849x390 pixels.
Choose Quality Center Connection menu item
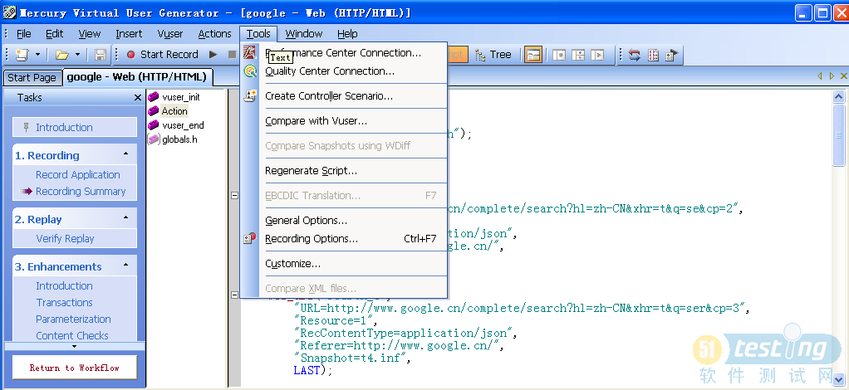[344, 71]
